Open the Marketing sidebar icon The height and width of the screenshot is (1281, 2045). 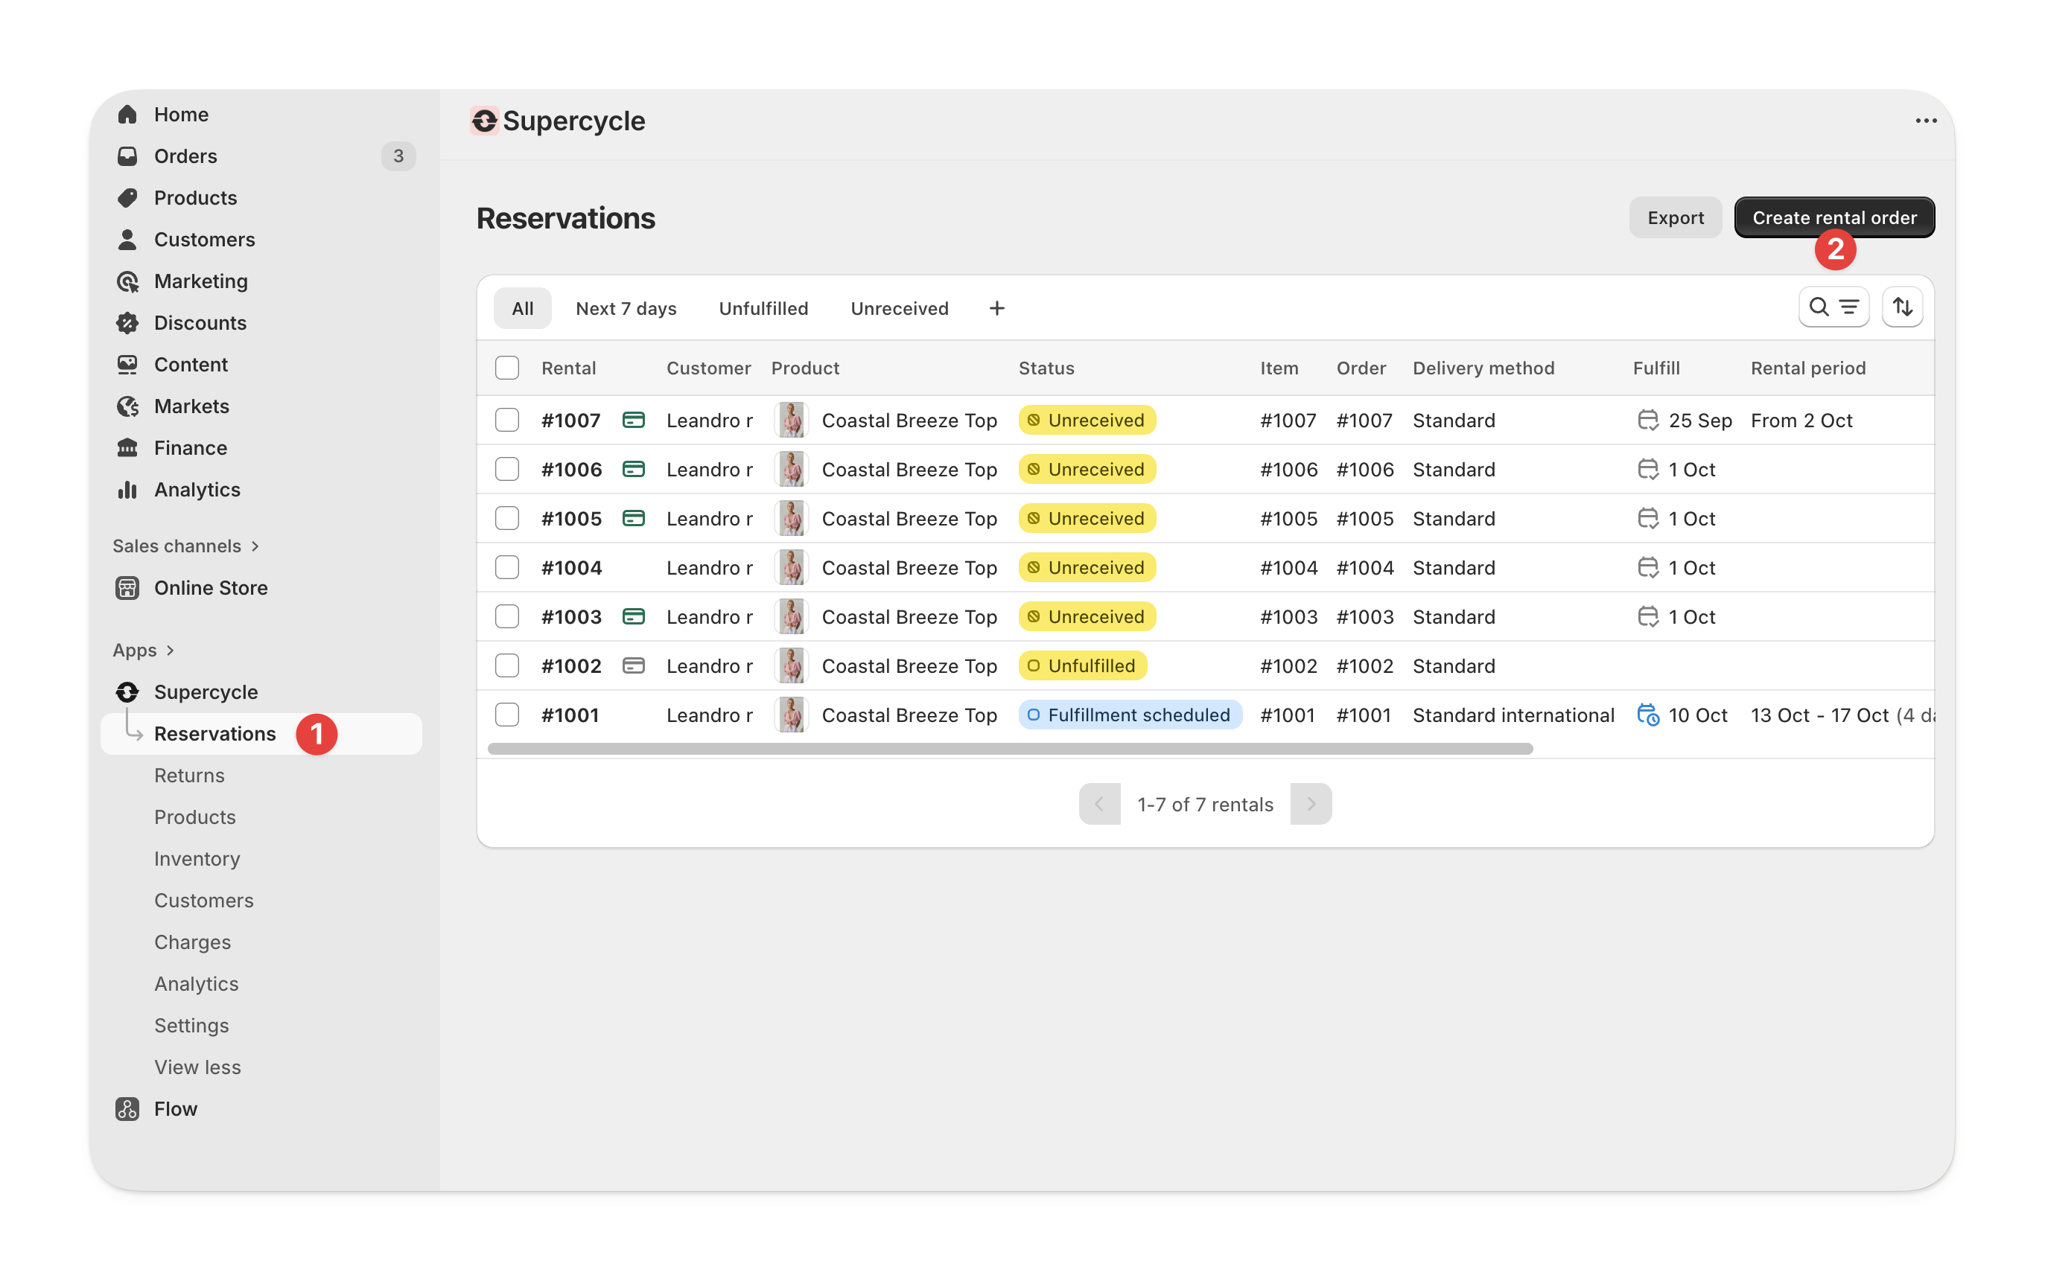click(x=127, y=281)
